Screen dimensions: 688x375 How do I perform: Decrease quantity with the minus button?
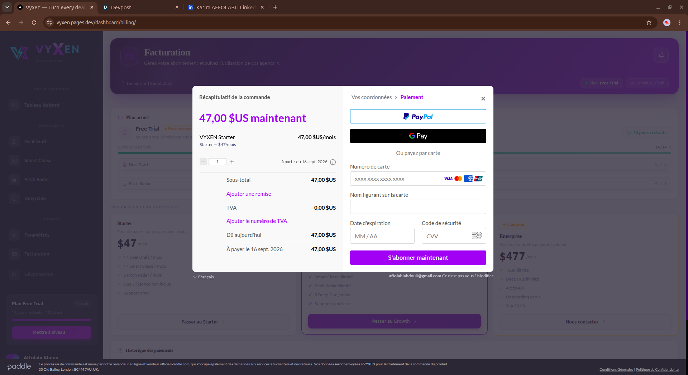pyautogui.click(x=203, y=162)
